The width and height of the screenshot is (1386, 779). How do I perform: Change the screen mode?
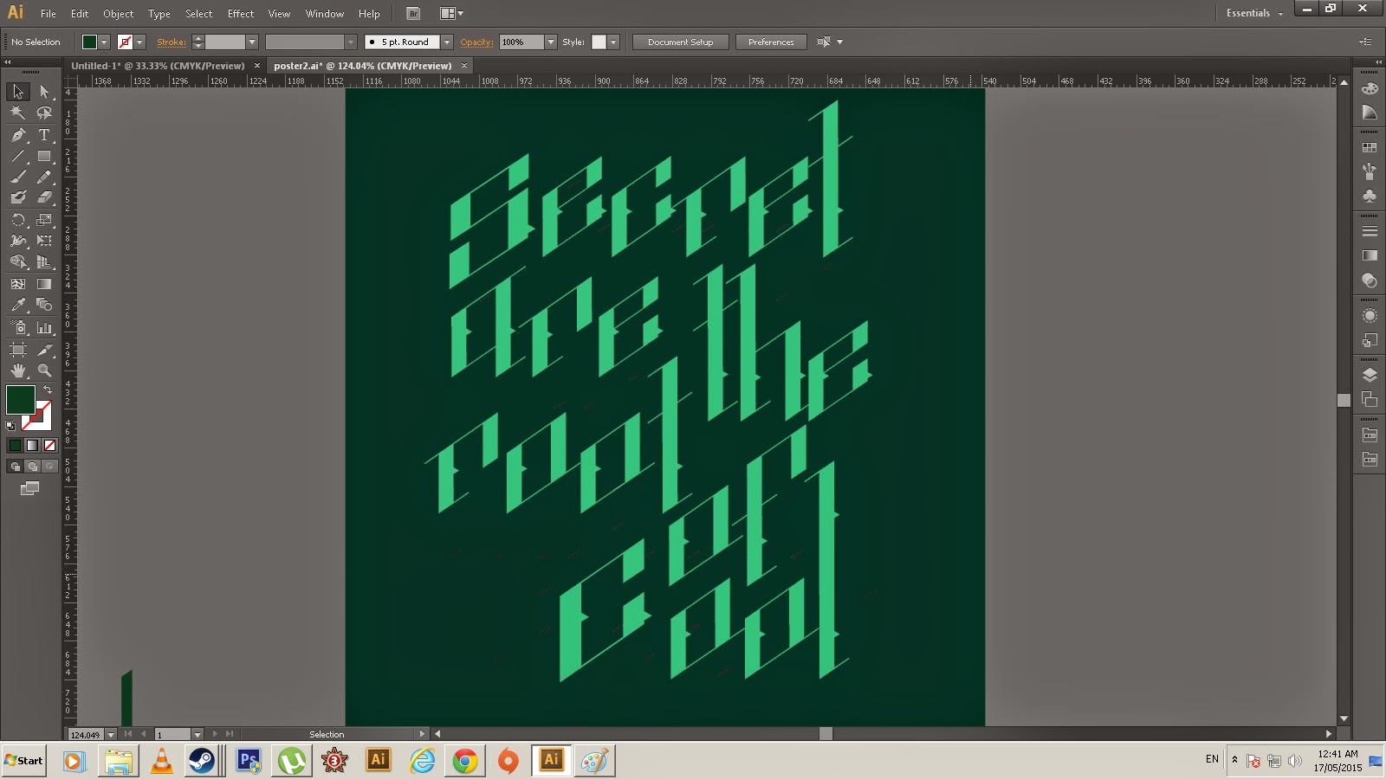(30, 488)
